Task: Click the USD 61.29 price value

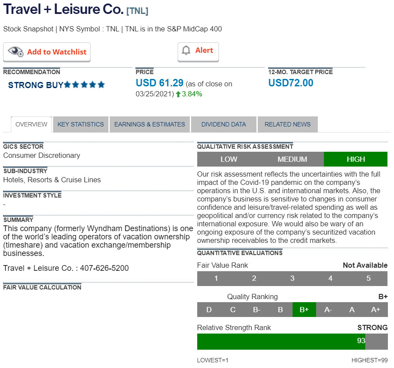Action: tap(159, 83)
